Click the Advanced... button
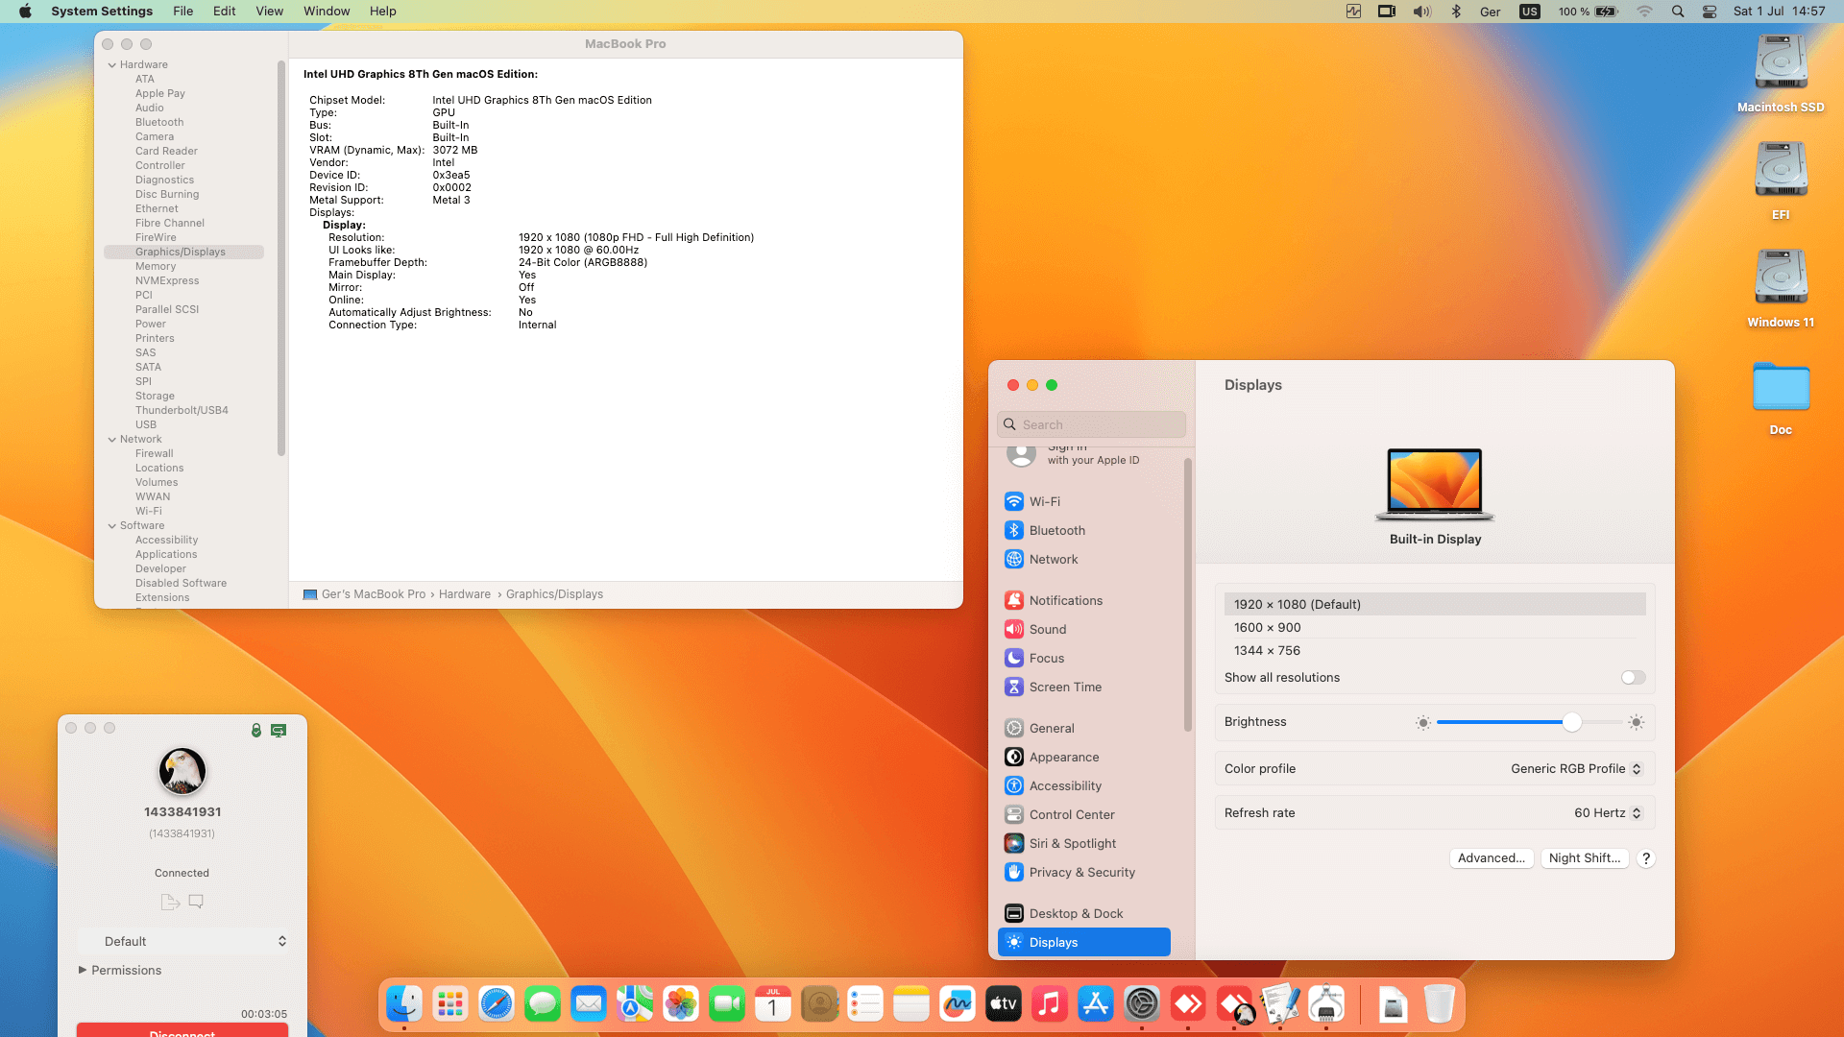Viewport: 1844px width, 1037px height. point(1491,858)
